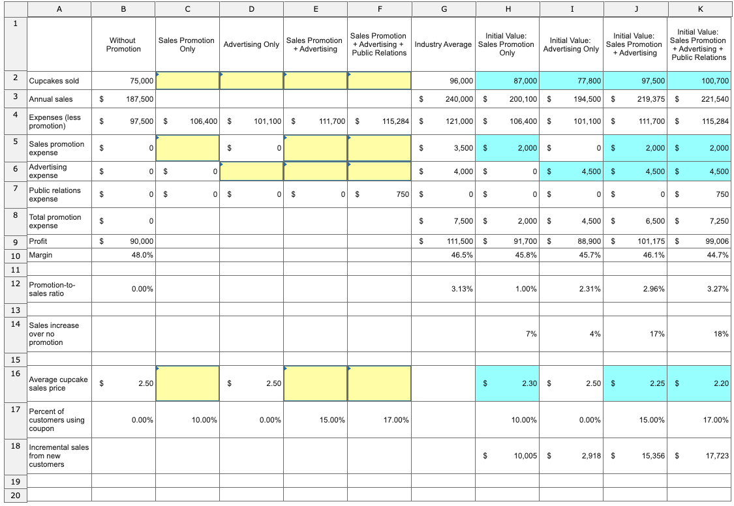
Task: Select the cyan cell showing 87,000 cupcakes sold
Action: (506, 81)
